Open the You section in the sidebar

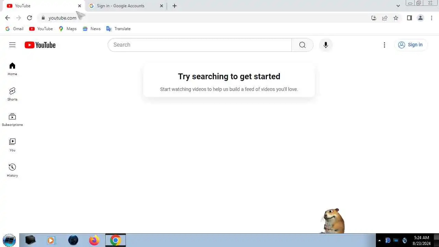click(x=12, y=145)
